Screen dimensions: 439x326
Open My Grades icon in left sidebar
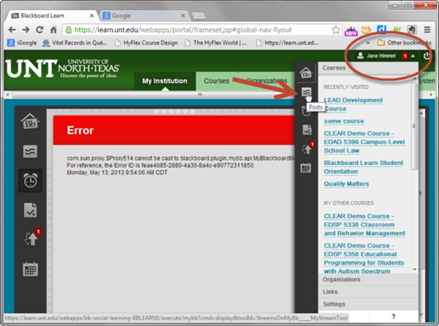pos(30,210)
